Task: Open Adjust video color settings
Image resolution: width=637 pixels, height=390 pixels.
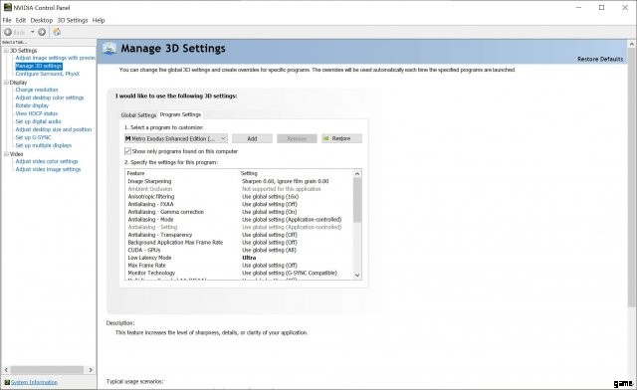Action: coord(47,161)
